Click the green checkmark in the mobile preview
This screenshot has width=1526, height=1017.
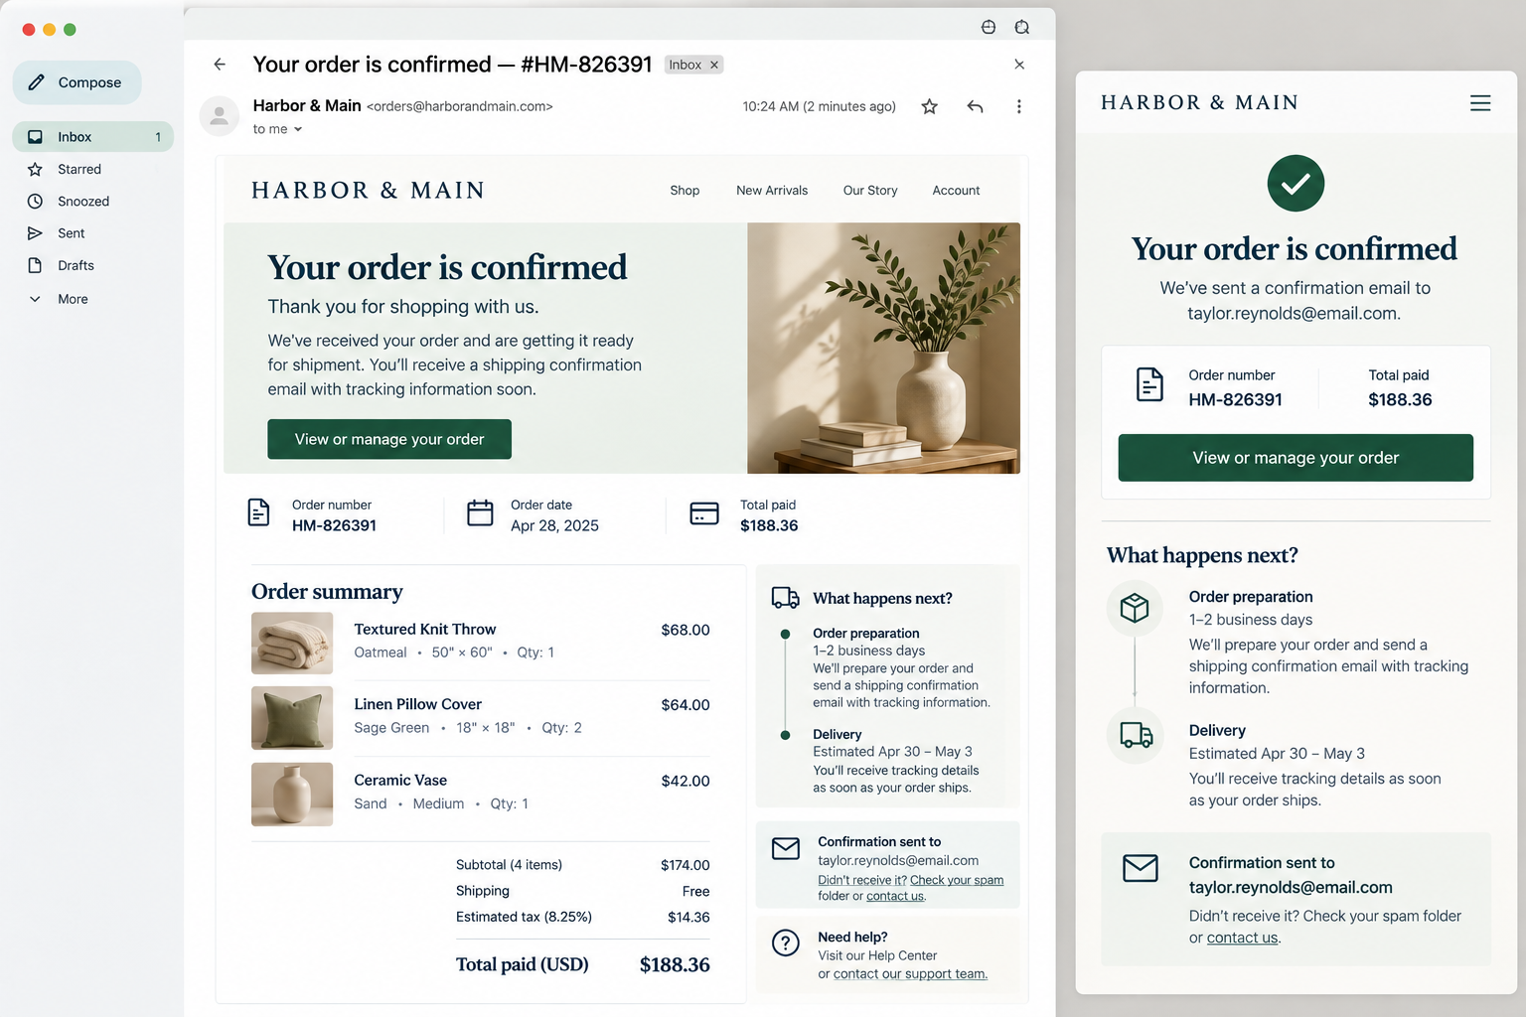[x=1296, y=184]
